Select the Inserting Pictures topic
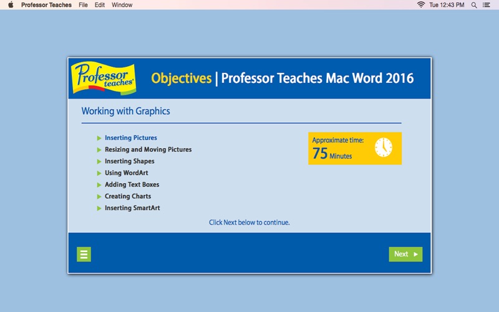 point(131,138)
